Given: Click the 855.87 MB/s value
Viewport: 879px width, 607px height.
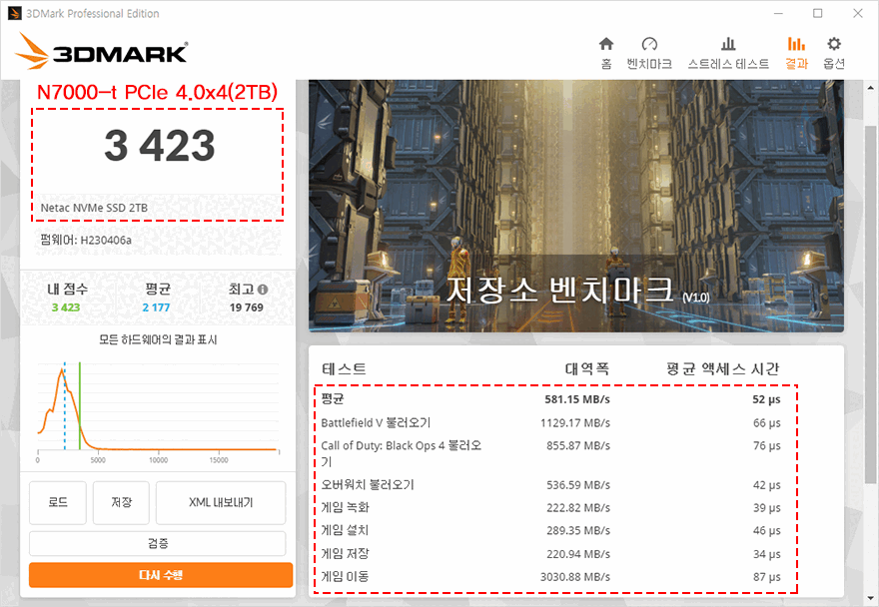Looking at the screenshot, I should point(578,445).
